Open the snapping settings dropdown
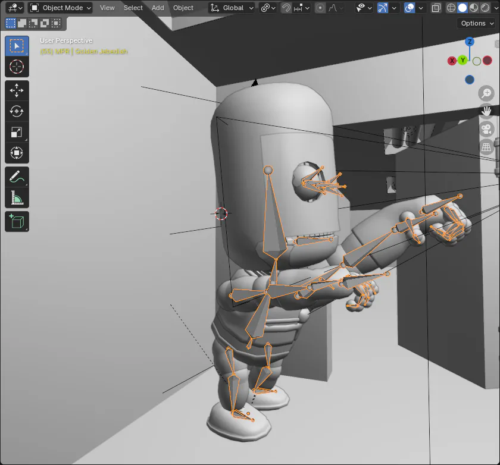The height and width of the screenshot is (465, 500). click(302, 8)
